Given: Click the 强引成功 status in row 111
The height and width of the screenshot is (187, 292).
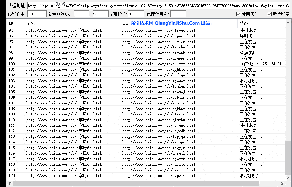Looking at the screenshot, I should [248, 125].
